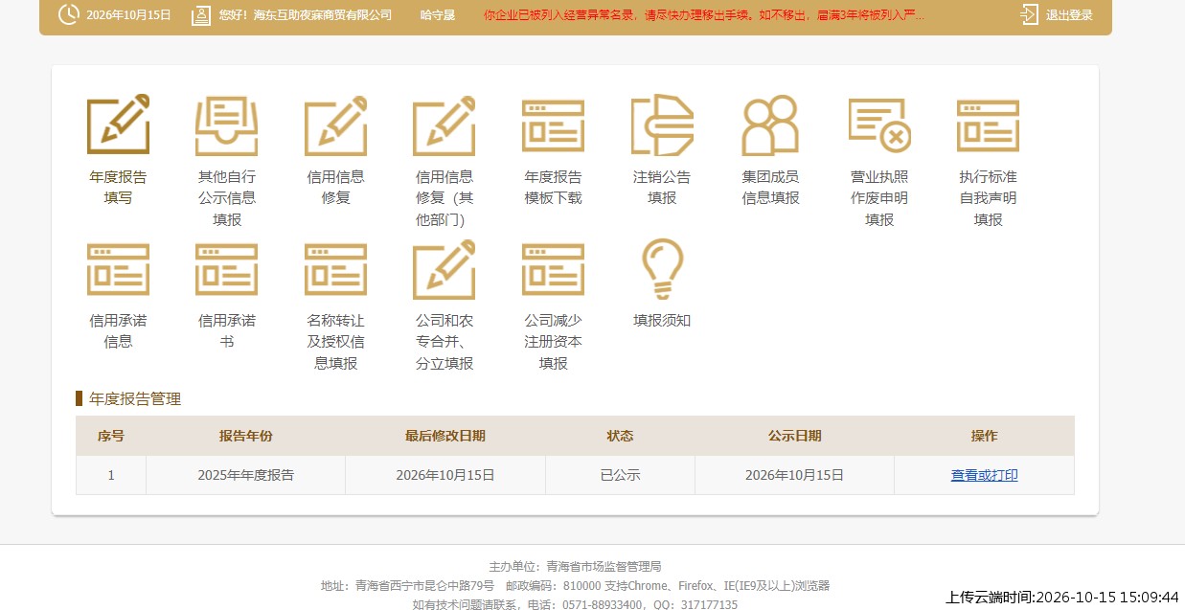
Task: Open the 注销公告填报 icon
Action: tap(662, 124)
